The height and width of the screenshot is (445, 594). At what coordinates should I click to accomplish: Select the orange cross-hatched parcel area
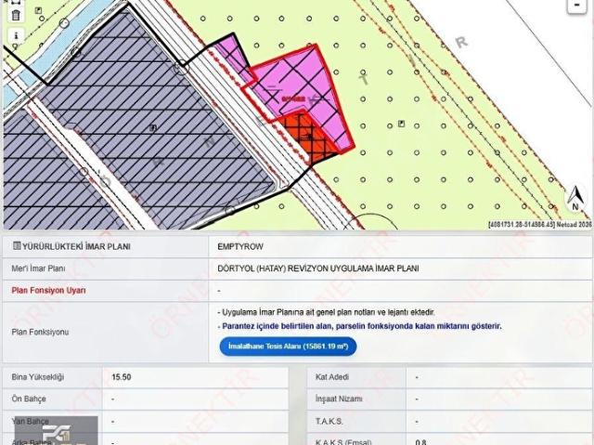309,137
